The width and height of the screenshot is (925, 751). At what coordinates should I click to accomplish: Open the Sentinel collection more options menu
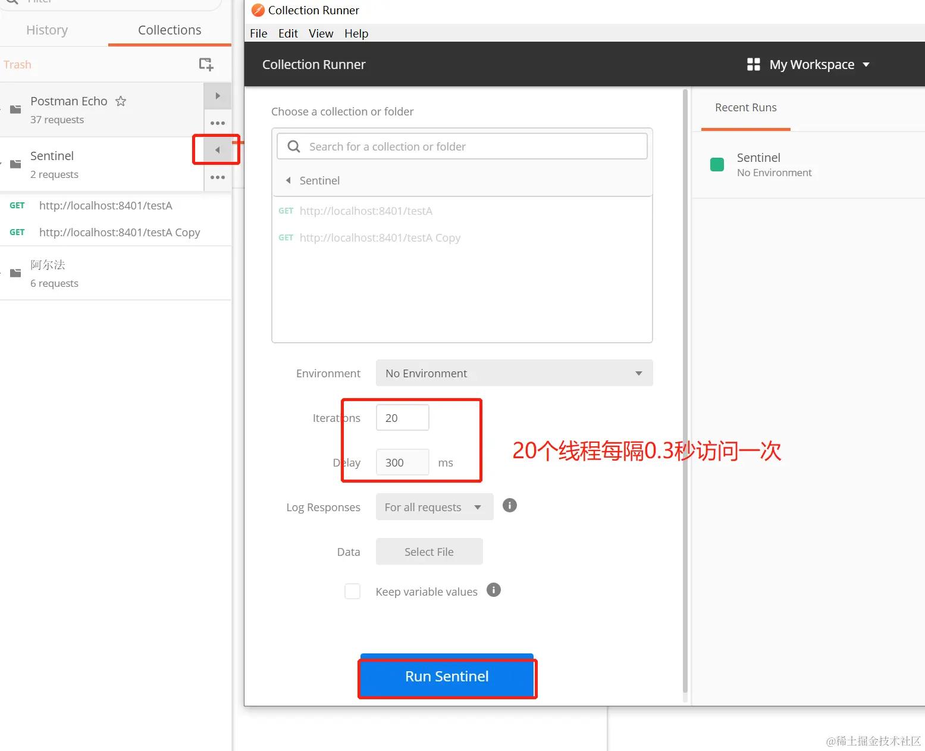point(218,177)
